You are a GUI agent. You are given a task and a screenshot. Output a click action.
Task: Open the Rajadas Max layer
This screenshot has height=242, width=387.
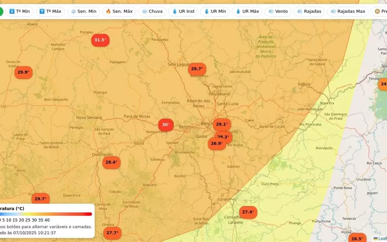pyautogui.click(x=348, y=11)
